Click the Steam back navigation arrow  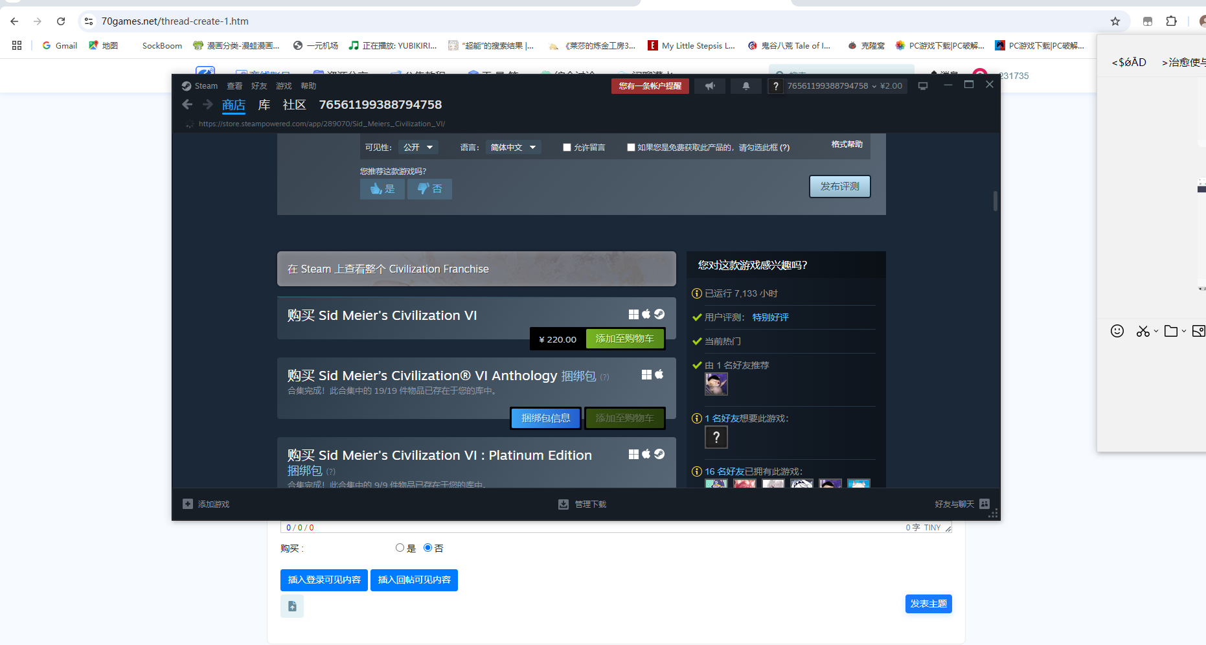click(x=187, y=104)
